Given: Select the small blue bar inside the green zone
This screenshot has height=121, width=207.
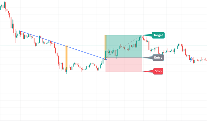Looking at the screenshot, I should click(115, 53).
